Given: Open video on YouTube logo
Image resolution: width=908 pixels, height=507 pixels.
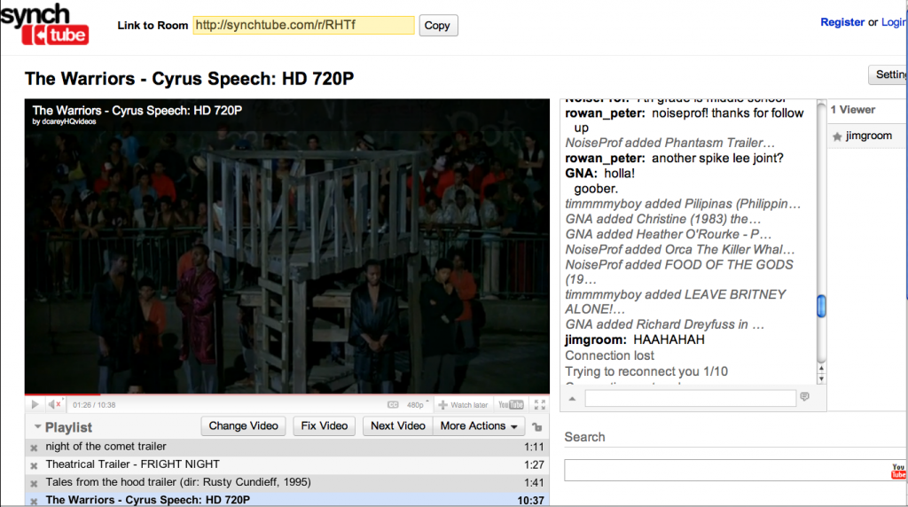Looking at the screenshot, I should click(511, 404).
